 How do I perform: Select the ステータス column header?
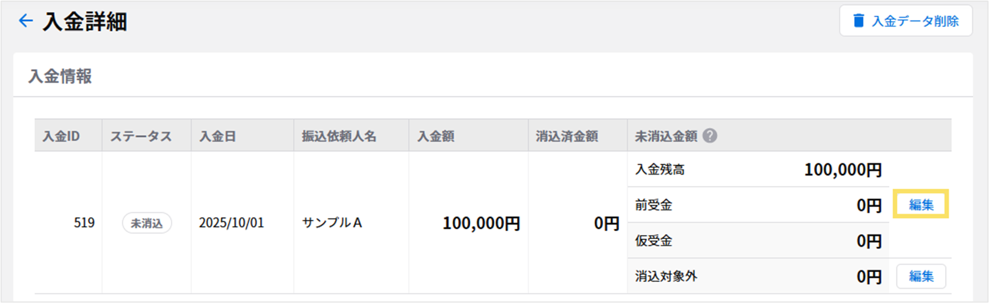pyautogui.click(x=140, y=136)
